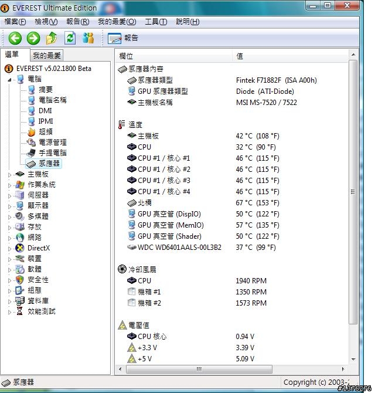Viewport: 375px width, 393px height.
Task: Click the shield icon for 安全性
Action: (x=20, y=280)
